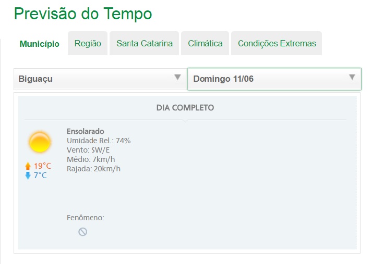Switch to the Região tab
372x264 pixels.
click(x=88, y=43)
